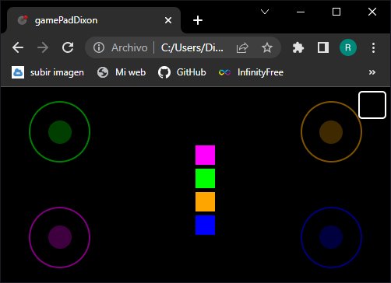Image resolution: width=391 pixels, height=283 pixels.
Task: Click the green square
Action: click(x=205, y=178)
